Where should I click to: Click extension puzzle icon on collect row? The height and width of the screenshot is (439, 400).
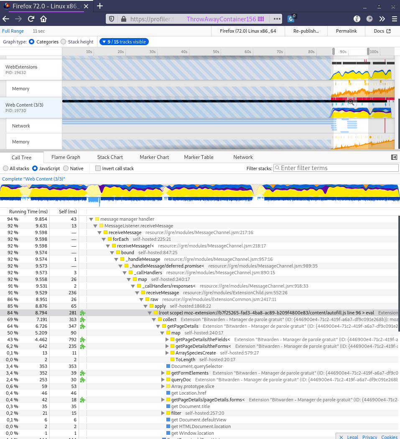pos(83,319)
